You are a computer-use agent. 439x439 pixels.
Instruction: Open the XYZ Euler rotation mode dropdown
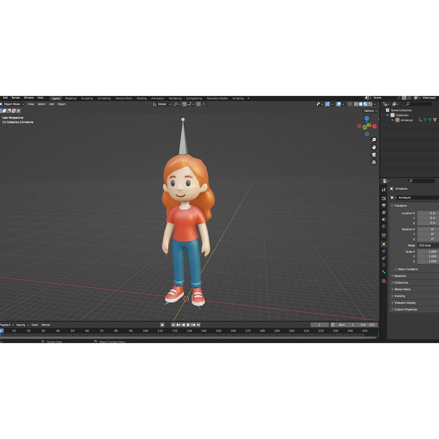coord(425,245)
